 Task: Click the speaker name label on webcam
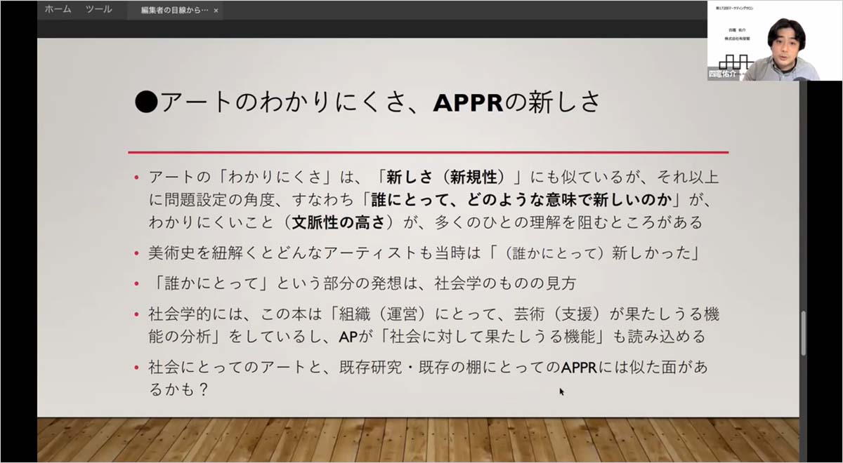coord(724,73)
